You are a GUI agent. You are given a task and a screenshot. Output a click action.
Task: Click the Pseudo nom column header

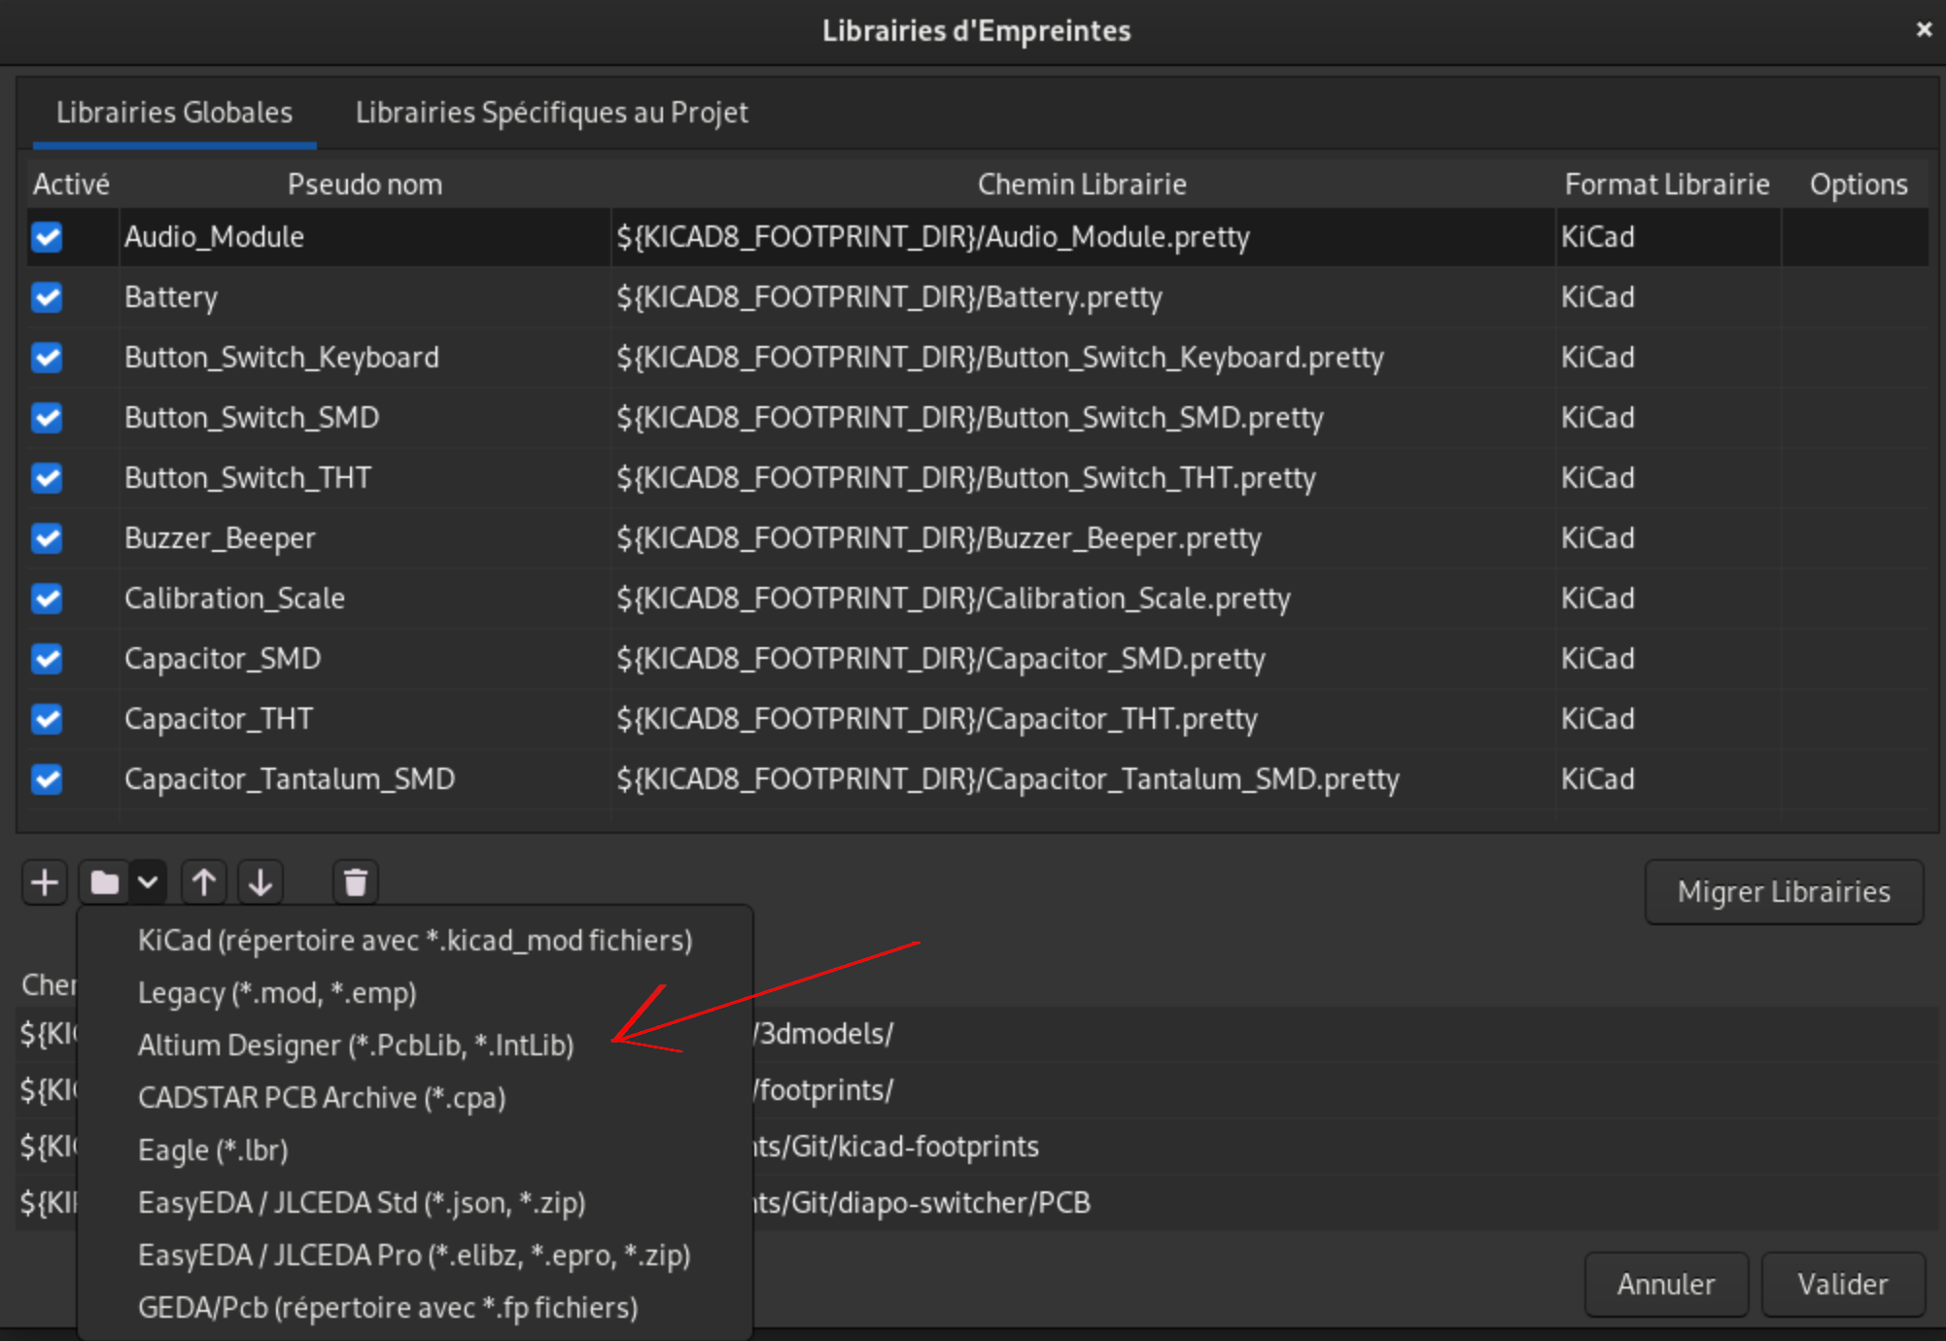coord(365,184)
